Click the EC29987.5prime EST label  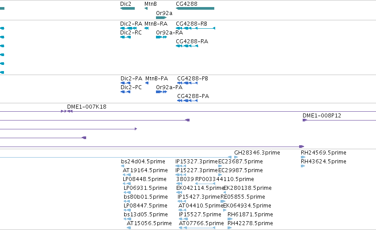(x=240, y=170)
